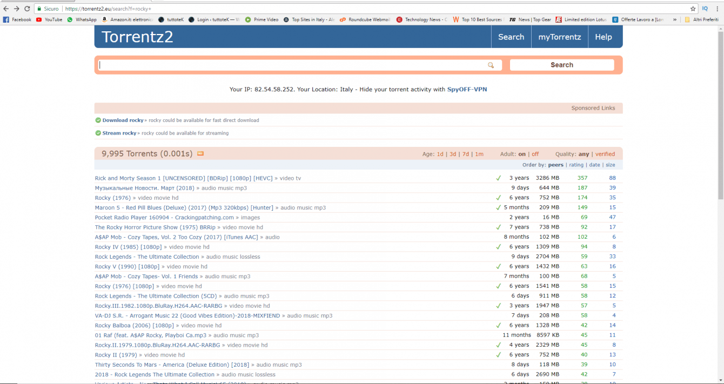Open Rocky V (1990) [1080p] torrent
This screenshot has width=724, height=384.
click(x=127, y=266)
